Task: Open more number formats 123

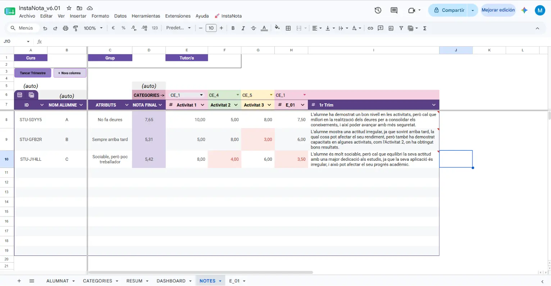Action: 155,28
